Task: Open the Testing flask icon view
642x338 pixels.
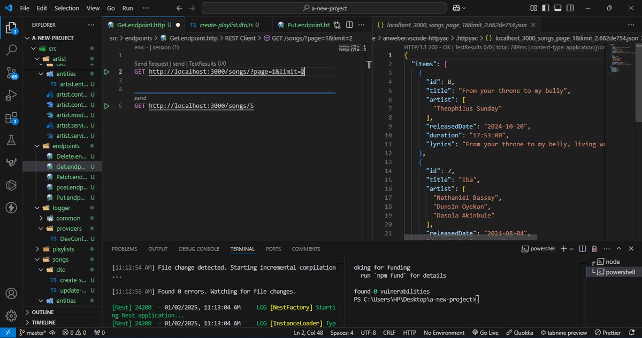Action: pos(11,140)
